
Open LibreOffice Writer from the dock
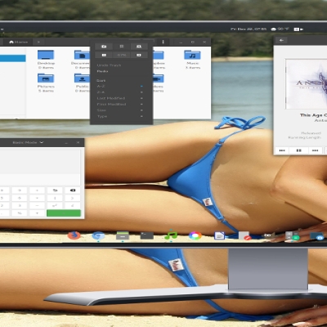click(219, 235)
